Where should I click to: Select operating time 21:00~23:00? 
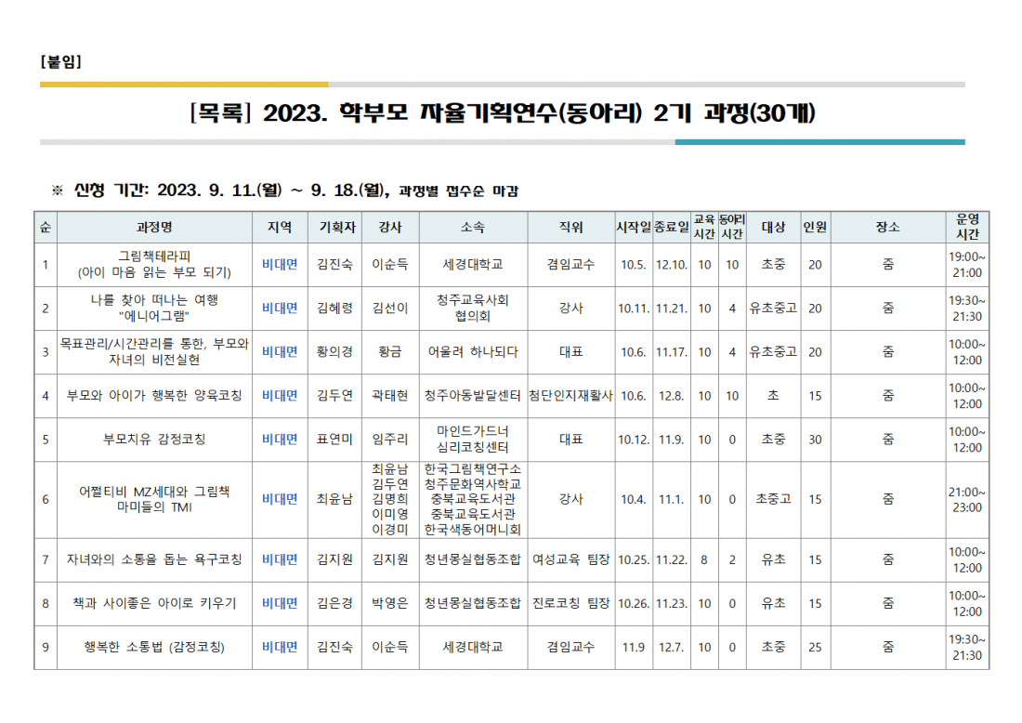coord(967,500)
